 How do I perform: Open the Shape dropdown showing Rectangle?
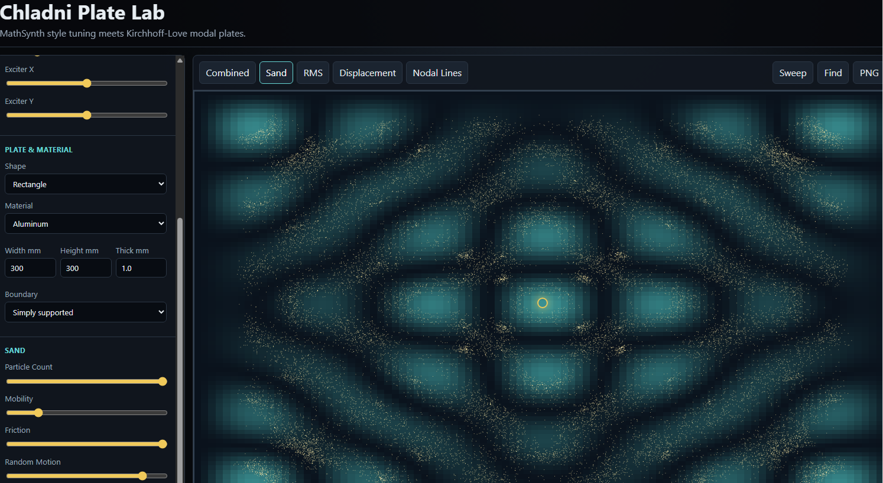(86, 184)
